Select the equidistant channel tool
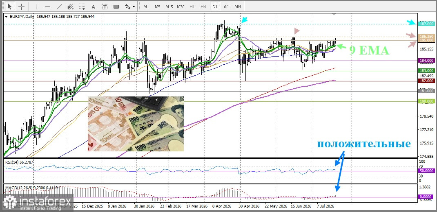Screen dimensions: 437x212 click(x=71, y=6)
